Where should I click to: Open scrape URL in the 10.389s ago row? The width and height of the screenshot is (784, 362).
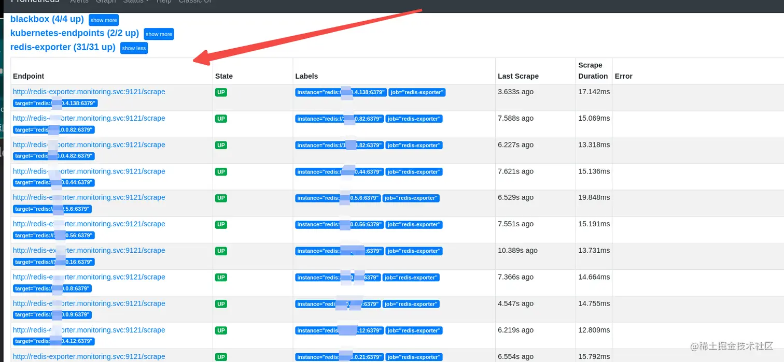coord(89,250)
